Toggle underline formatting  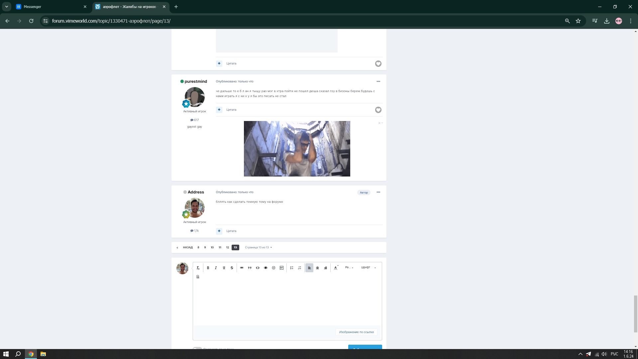(x=224, y=268)
